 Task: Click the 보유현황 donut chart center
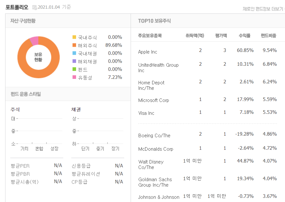click(38, 57)
